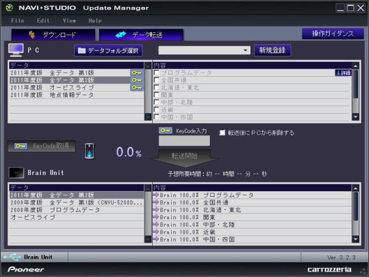369x277 pixels.
Task: Click the NAVI*STUDIO logo in title bar
Action: point(9,8)
